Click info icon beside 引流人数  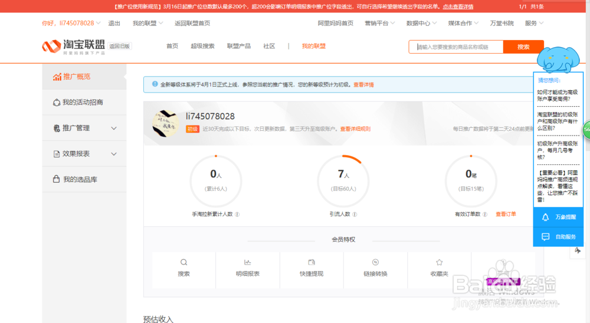click(x=355, y=215)
